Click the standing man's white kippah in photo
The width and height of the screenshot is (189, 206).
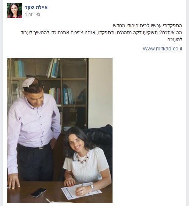click(28, 82)
